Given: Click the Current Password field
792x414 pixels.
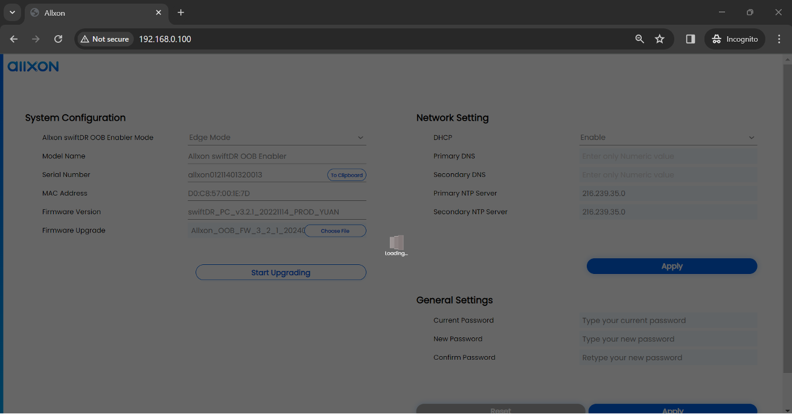Looking at the screenshot, I should pyautogui.click(x=668, y=320).
